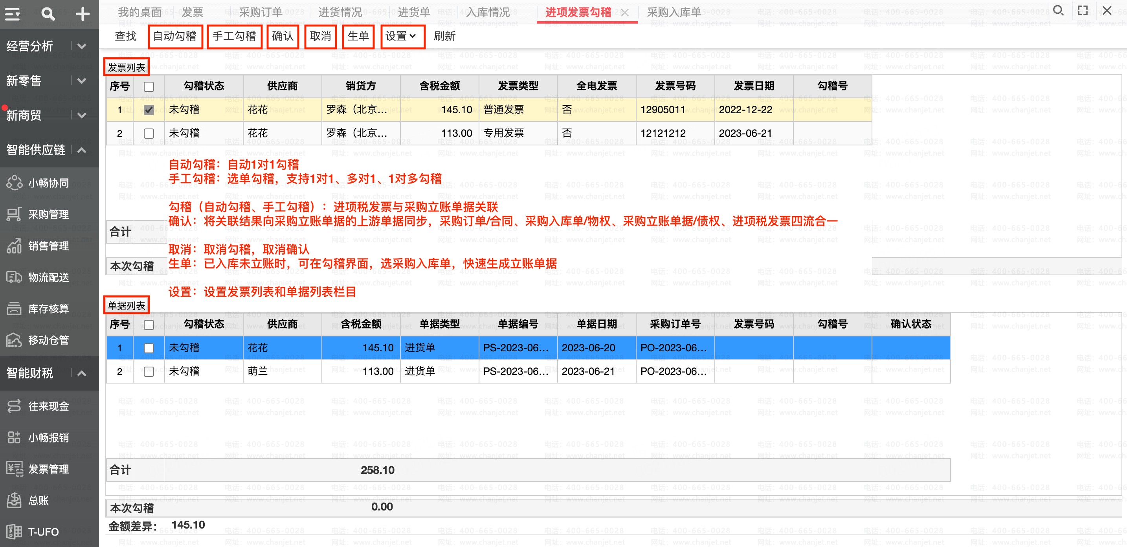
Task: Open 采购管理 from the sidebar
Action: pyautogui.click(x=49, y=215)
